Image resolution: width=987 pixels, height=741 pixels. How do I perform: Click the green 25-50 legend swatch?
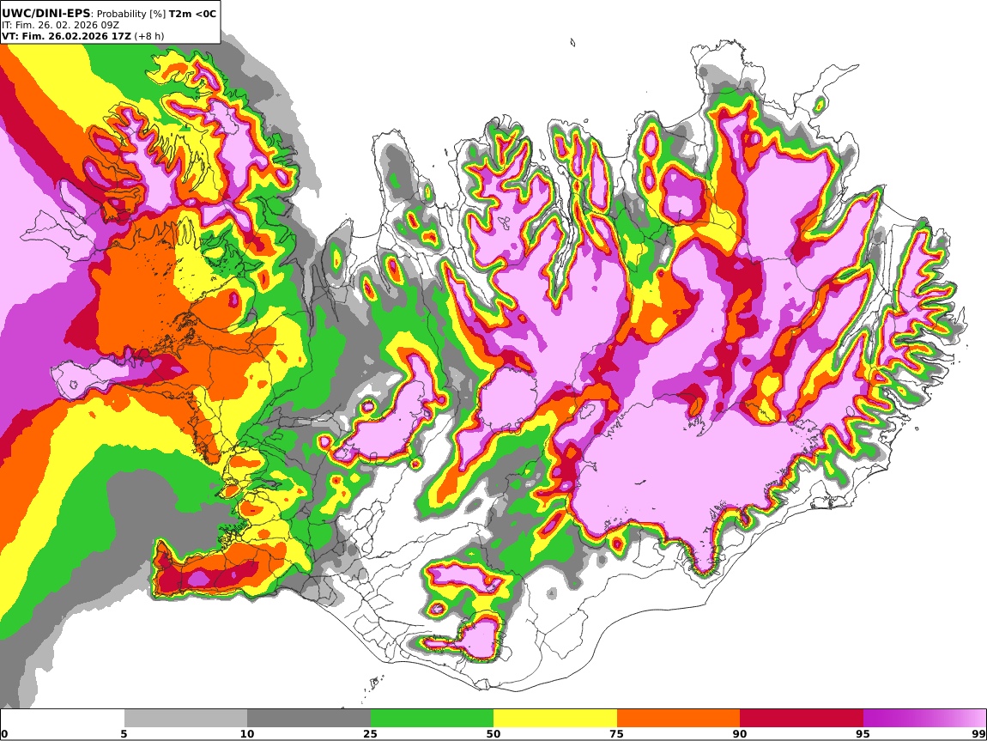[432, 719]
